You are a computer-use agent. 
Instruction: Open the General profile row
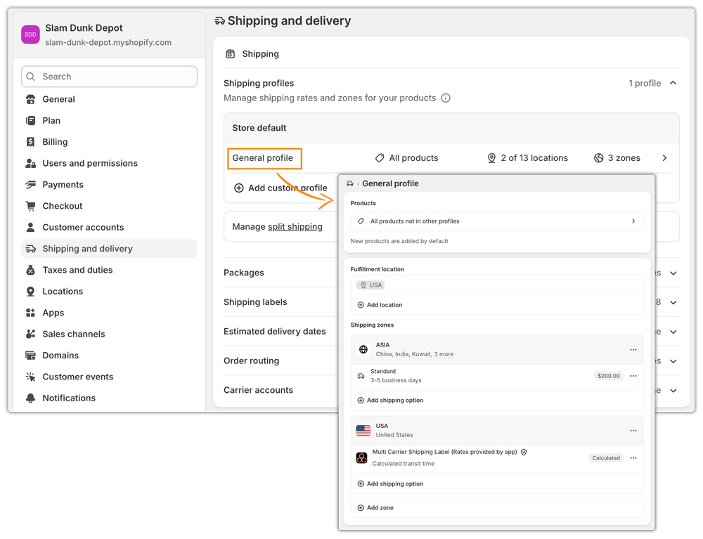point(451,158)
